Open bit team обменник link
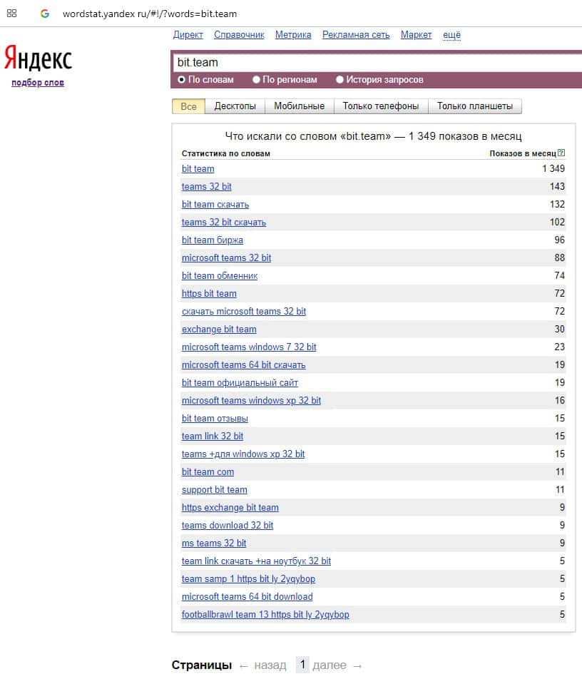Viewport: 582px width, 684px height. [220, 276]
